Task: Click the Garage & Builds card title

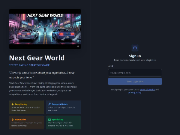Action: pos(60,104)
